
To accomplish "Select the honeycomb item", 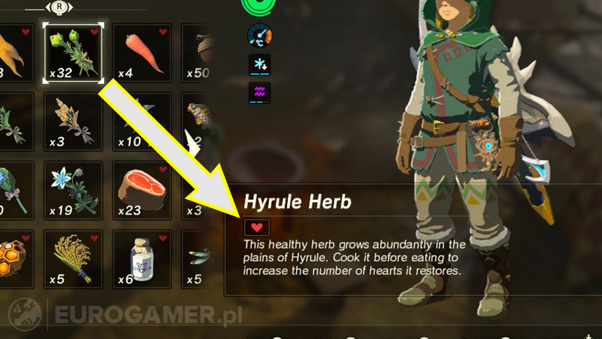I will [x=17, y=259].
